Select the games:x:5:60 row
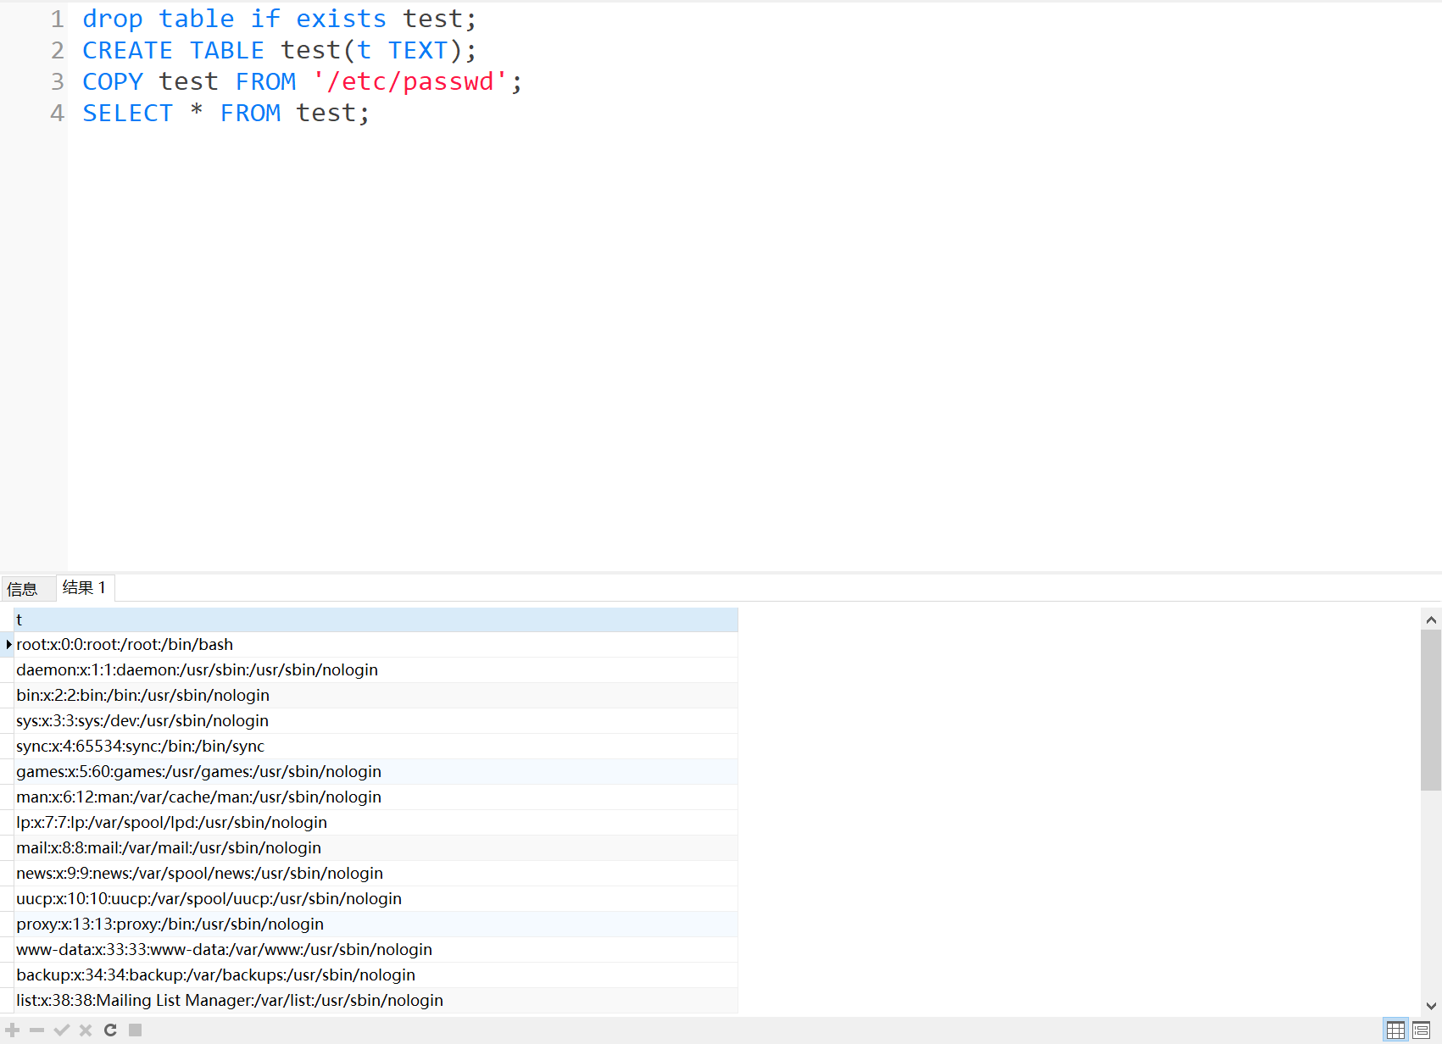 click(376, 772)
